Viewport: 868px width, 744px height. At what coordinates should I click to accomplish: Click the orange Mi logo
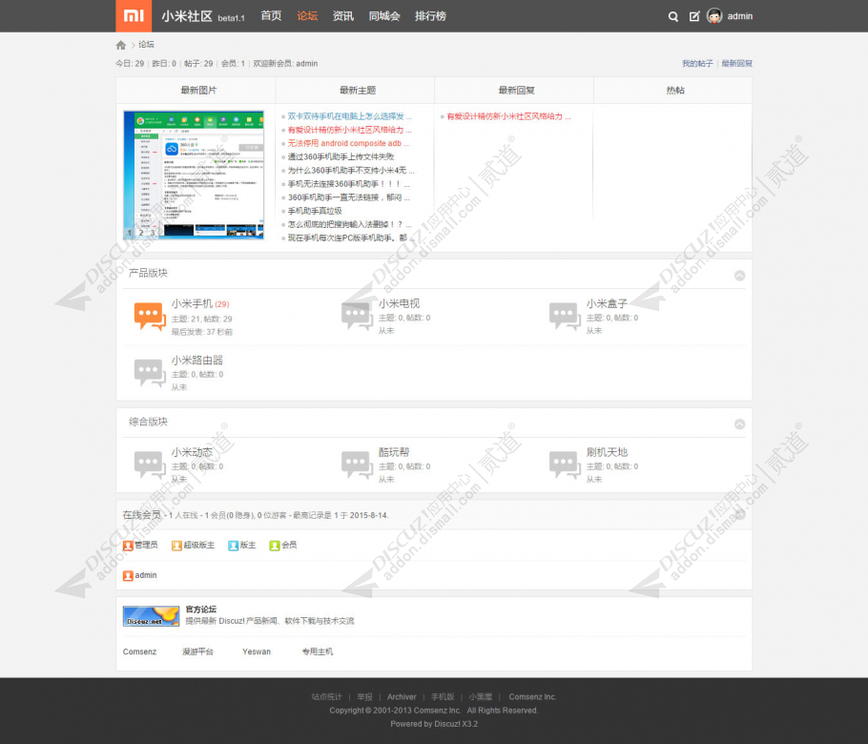134,16
